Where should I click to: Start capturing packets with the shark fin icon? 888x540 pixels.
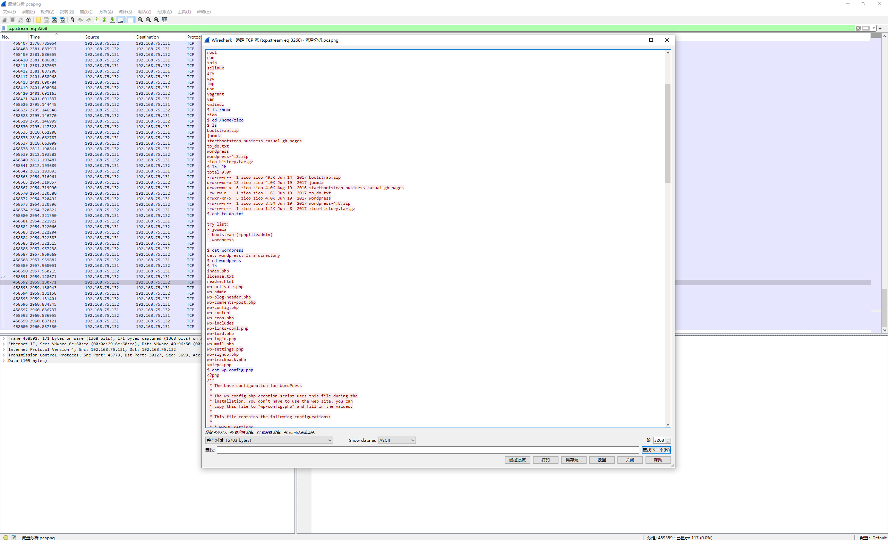pyautogui.click(x=5, y=20)
